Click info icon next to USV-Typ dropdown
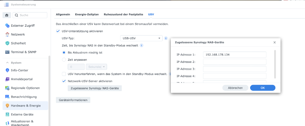Screen dimensions: 305x126 (x=166, y=38)
